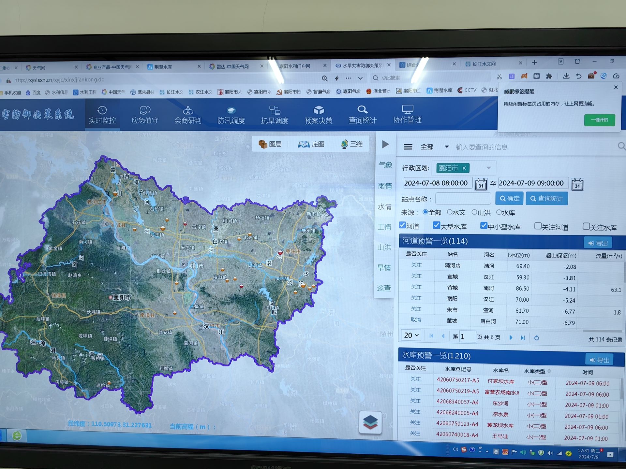Click the layer stack icon on map

tap(370, 422)
